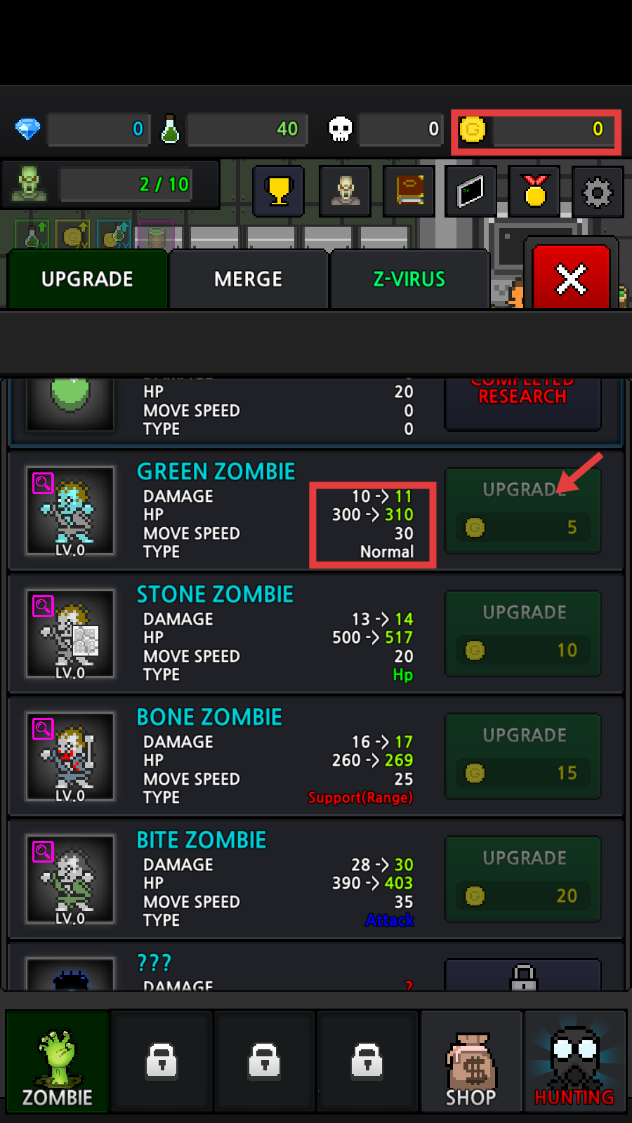Click the Bone Zombie thumbnail
This screenshot has height=1123, width=632.
(70, 757)
